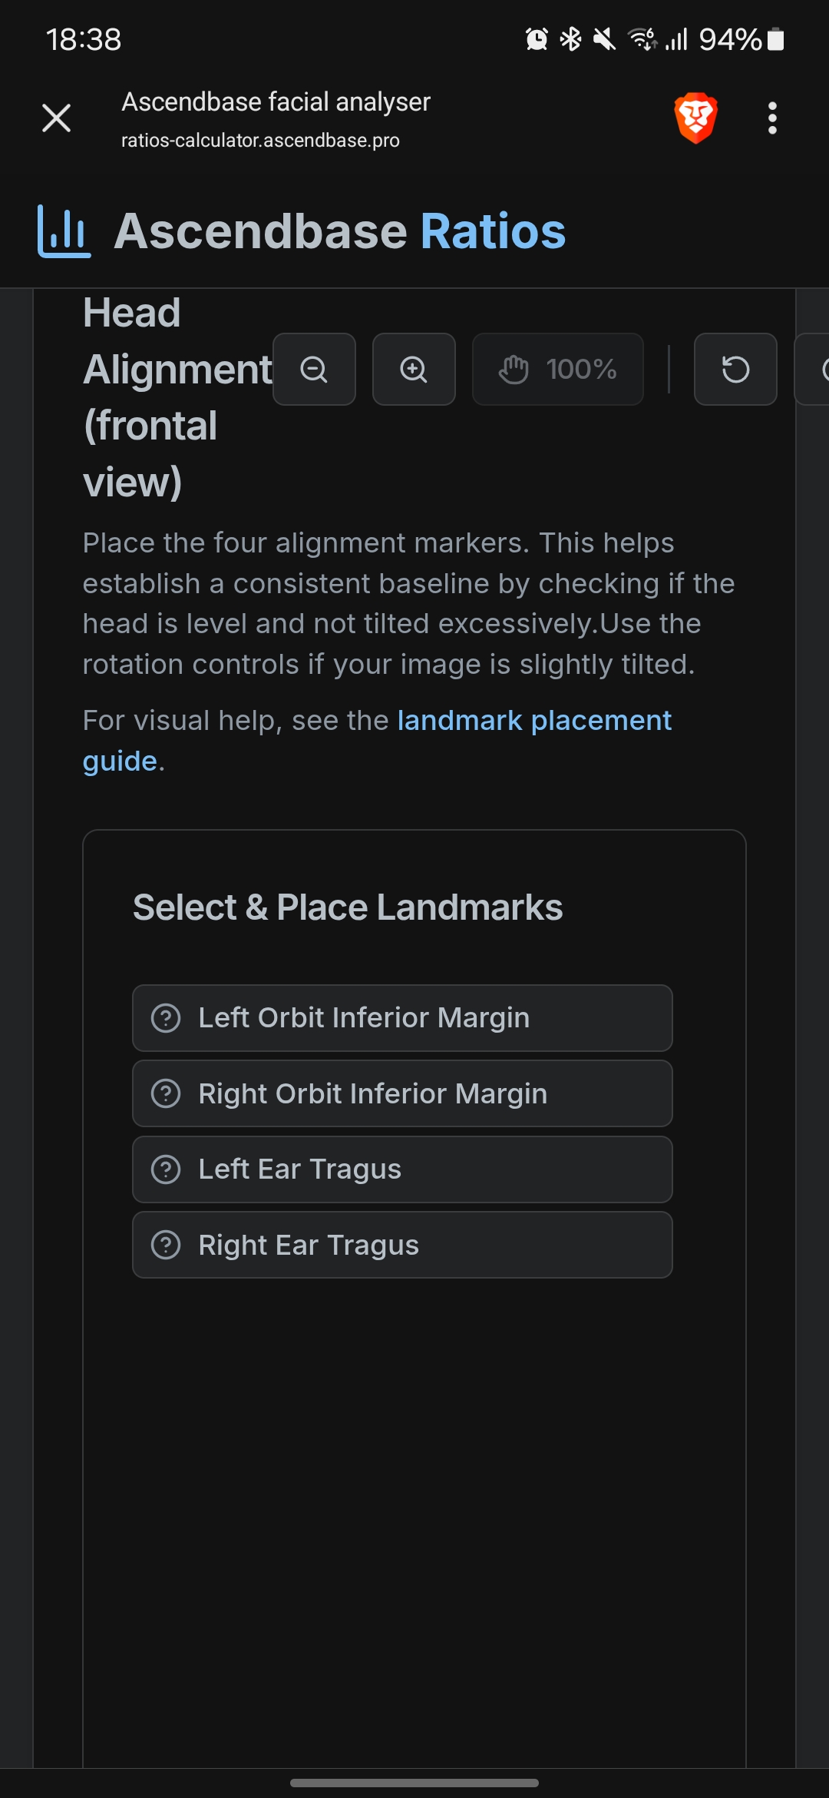Show help for Right Orbit Inferior Margin
The image size is (829, 1798).
coord(166,1093)
